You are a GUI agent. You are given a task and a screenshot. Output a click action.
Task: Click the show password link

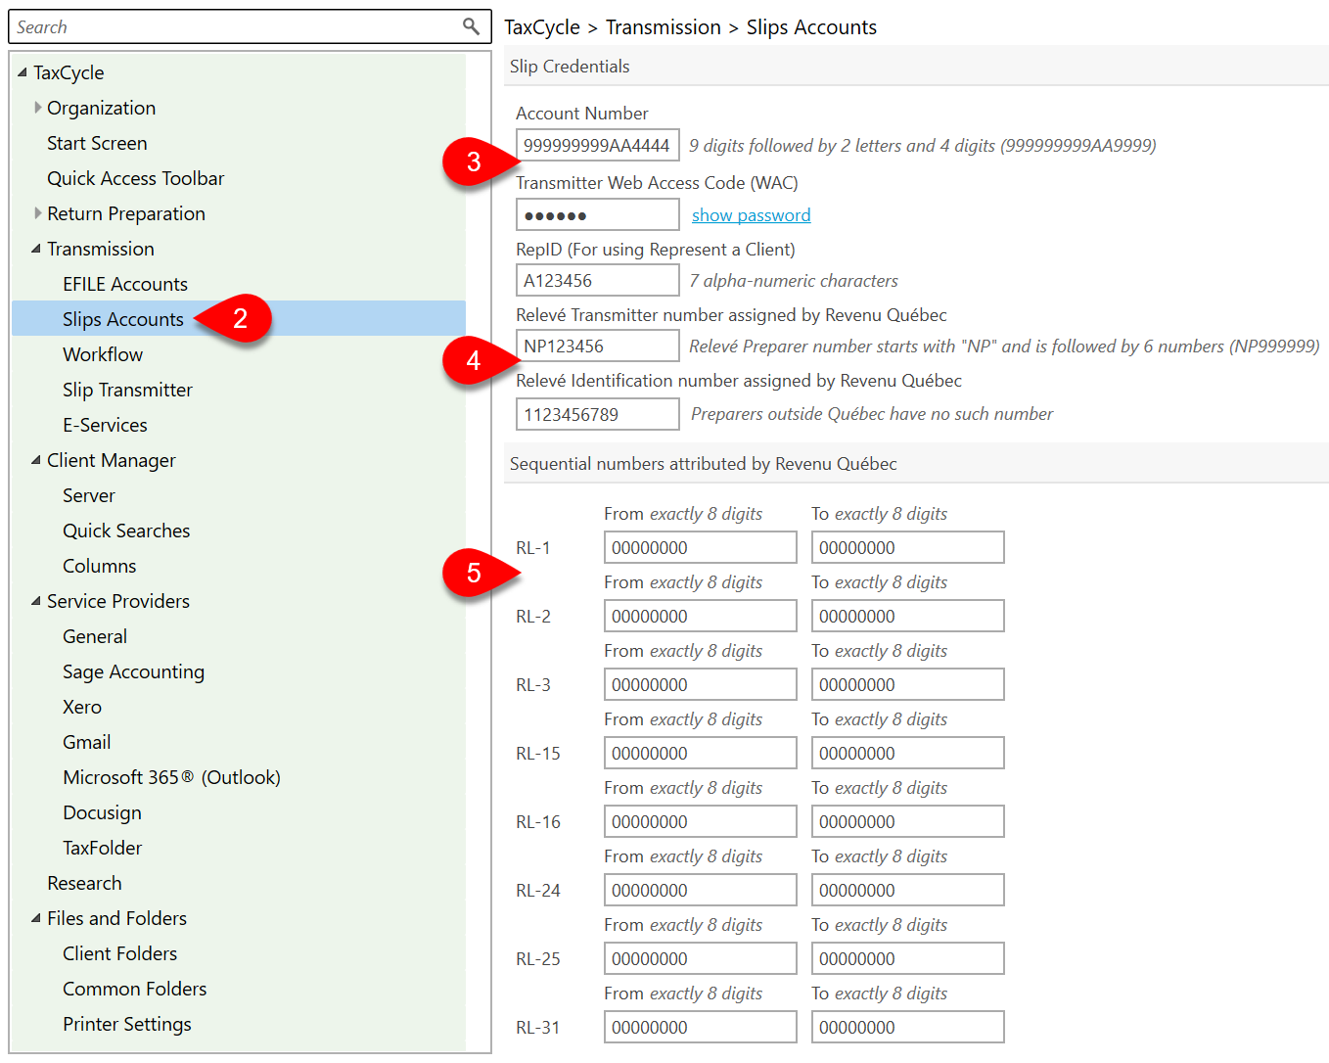click(752, 214)
